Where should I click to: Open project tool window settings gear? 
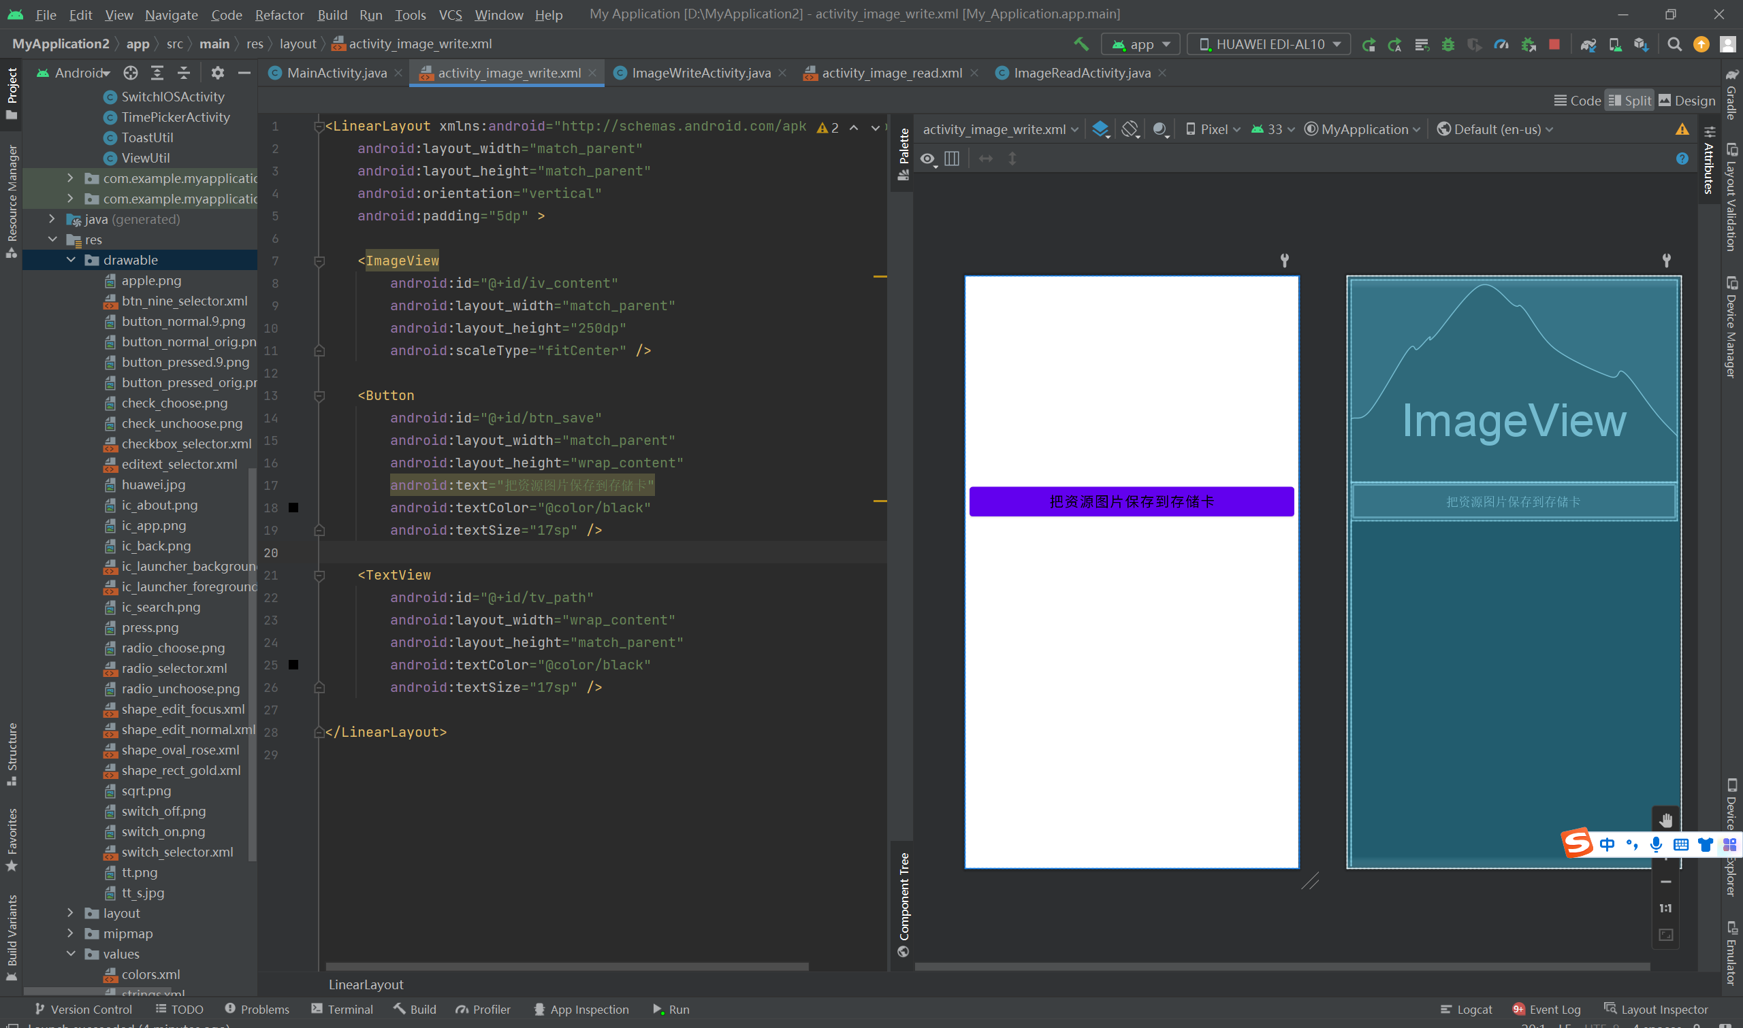218,73
